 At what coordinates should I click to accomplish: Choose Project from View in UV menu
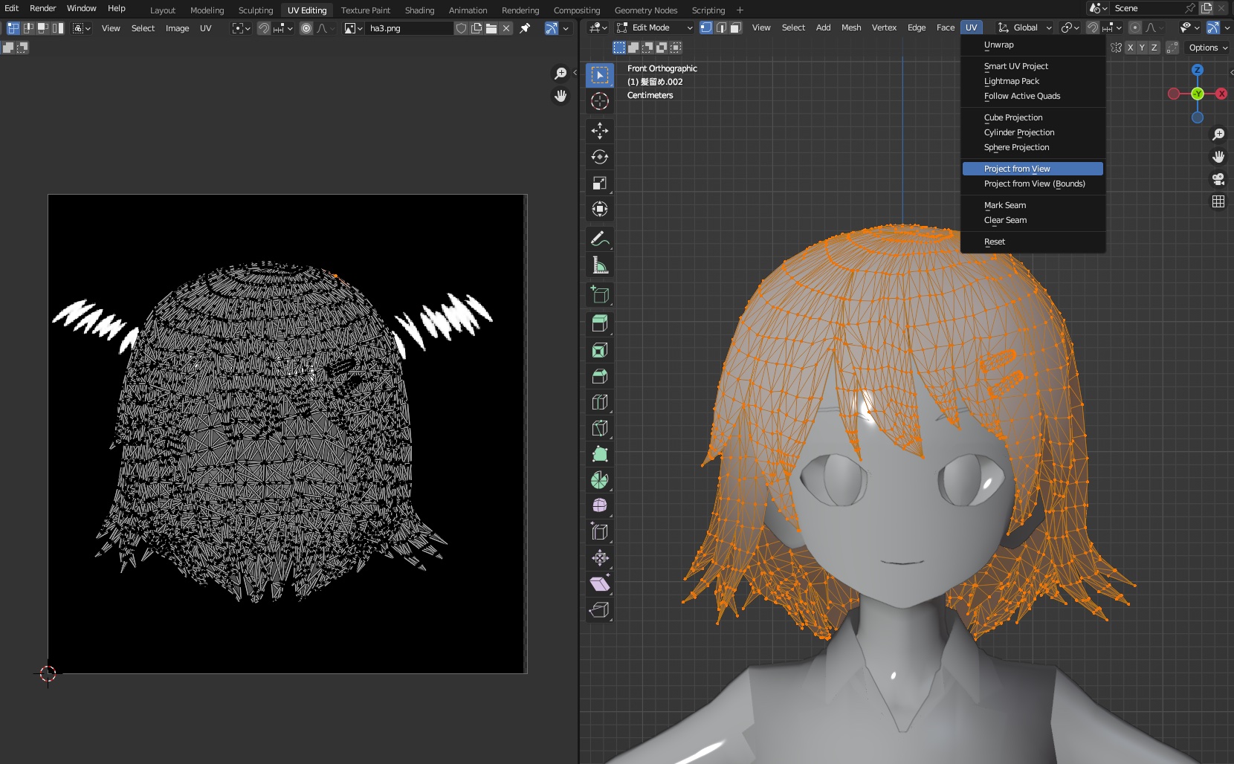pos(1017,169)
